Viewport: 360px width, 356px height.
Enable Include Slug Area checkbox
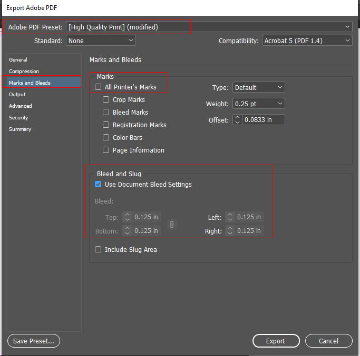[x=98, y=249]
